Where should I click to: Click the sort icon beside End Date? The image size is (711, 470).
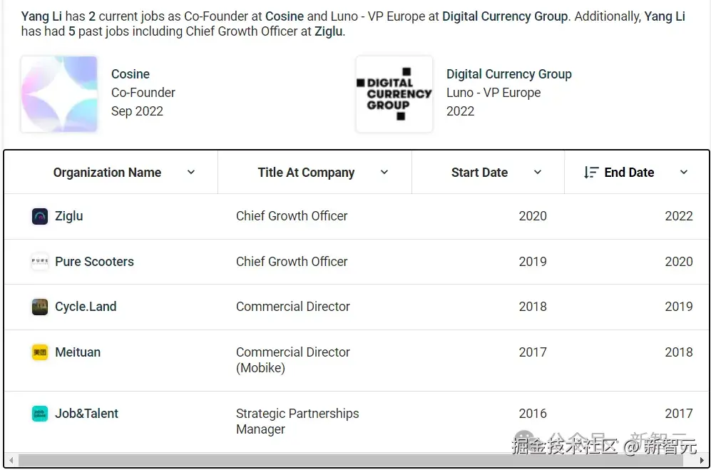click(591, 173)
